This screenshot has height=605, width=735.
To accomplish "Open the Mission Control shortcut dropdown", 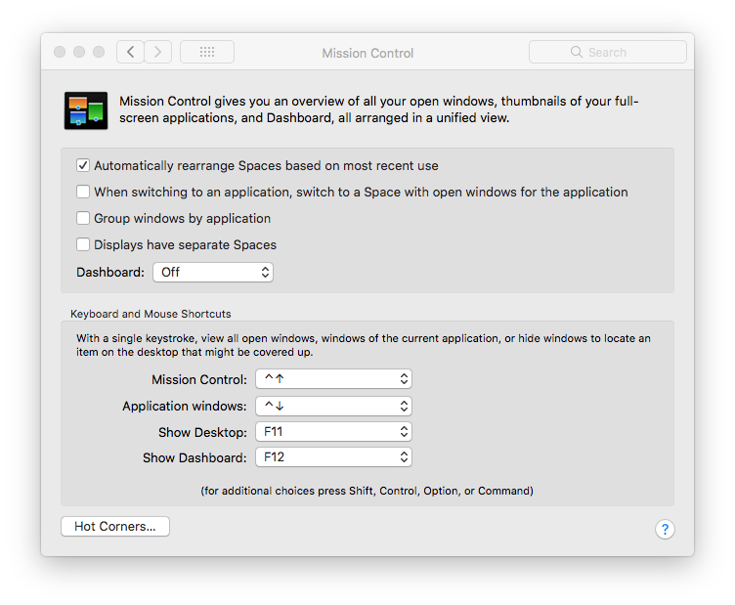I will pyautogui.click(x=333, y=378).
